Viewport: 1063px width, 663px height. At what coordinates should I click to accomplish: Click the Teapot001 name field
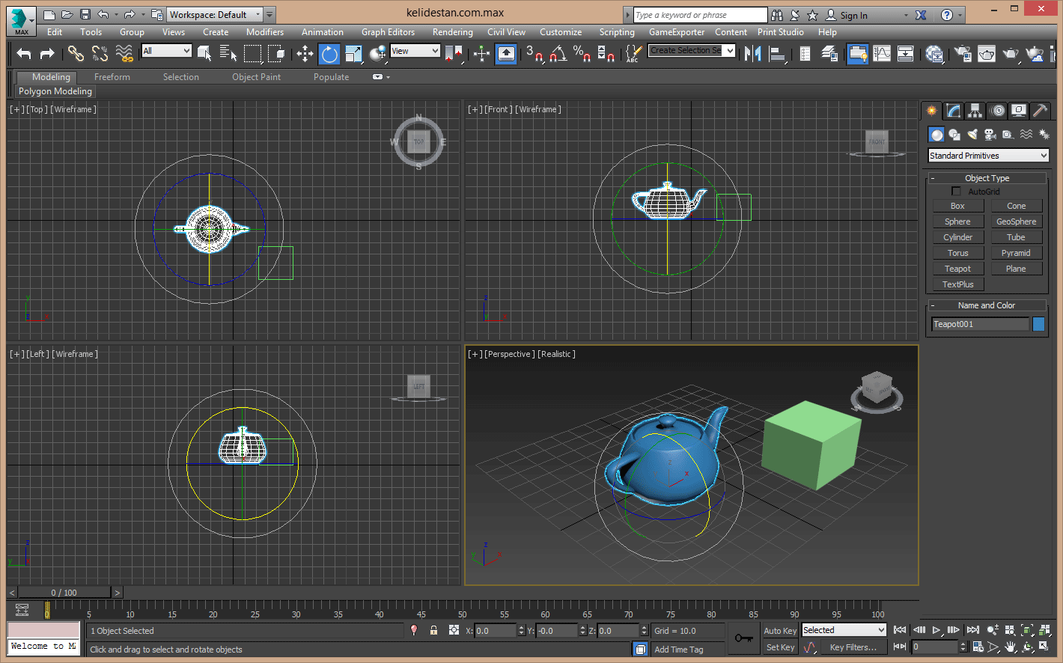pos(980,324)
